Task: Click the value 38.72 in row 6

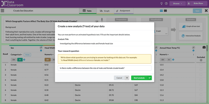Action: (x=111, y=90)
